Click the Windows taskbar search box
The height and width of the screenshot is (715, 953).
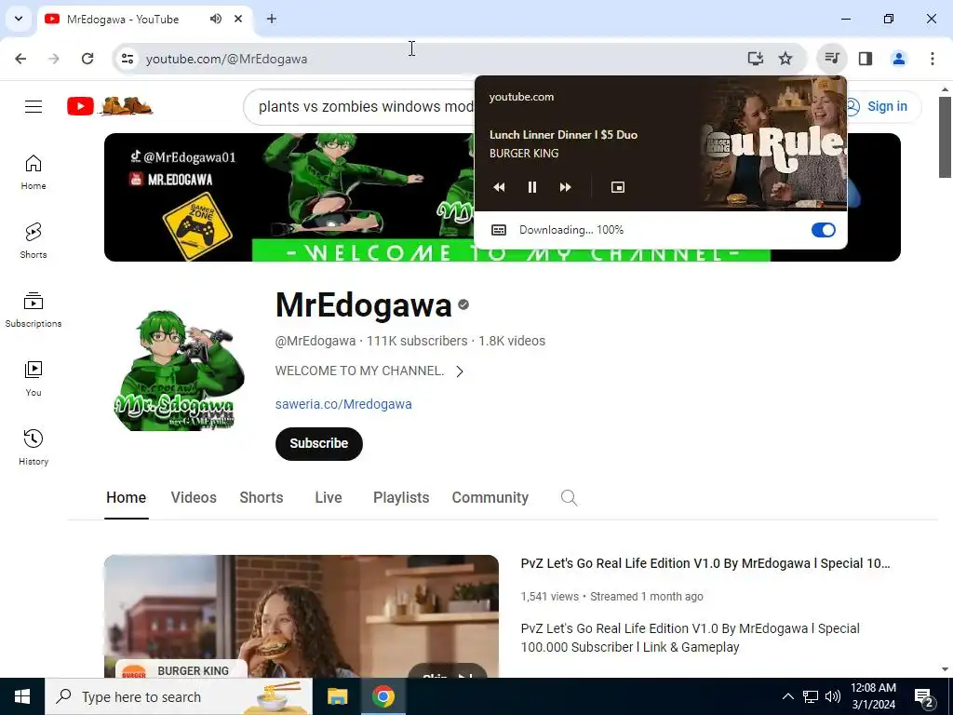click(x=179, y=696)
